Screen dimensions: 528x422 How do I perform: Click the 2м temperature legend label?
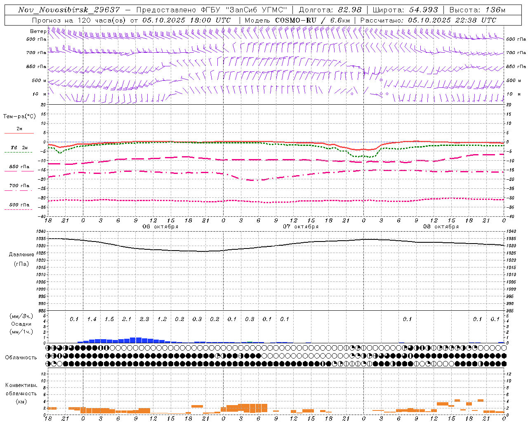(19, 129)
